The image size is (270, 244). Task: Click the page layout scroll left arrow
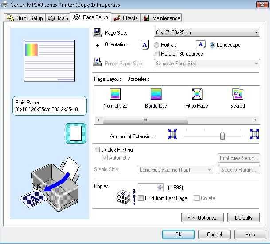pos(98,120)
